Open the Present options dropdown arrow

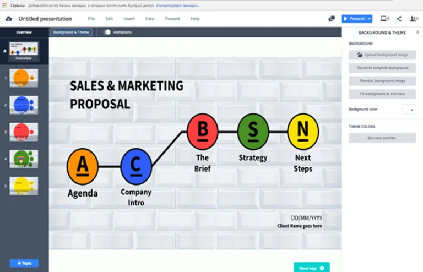point(370,19)
